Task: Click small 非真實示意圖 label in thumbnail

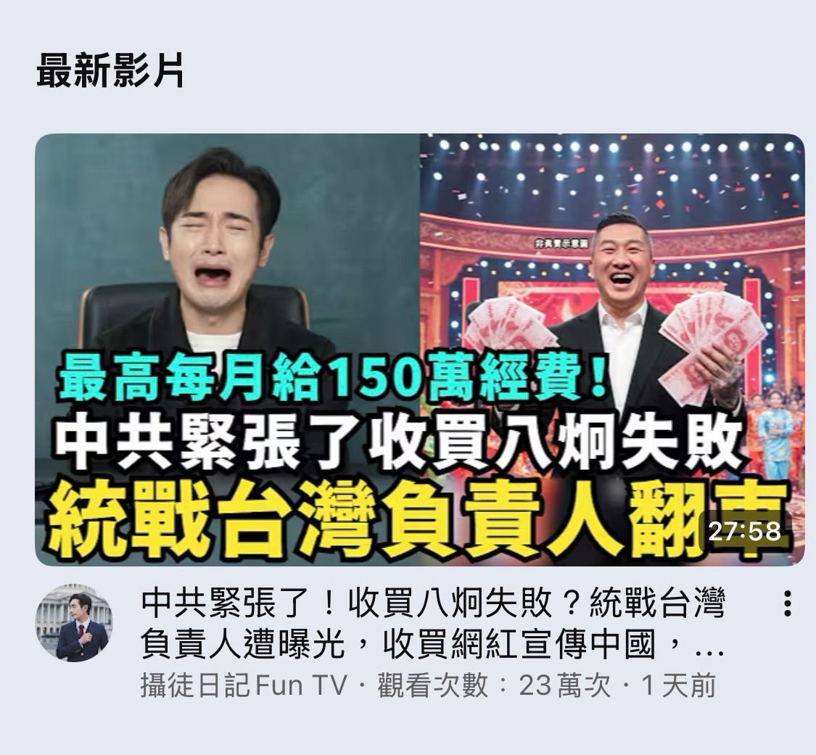Action: [x=561, y=243]
